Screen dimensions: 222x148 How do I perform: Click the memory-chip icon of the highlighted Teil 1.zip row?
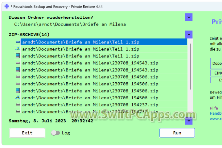pyautogui.click(x=18, y=42)
